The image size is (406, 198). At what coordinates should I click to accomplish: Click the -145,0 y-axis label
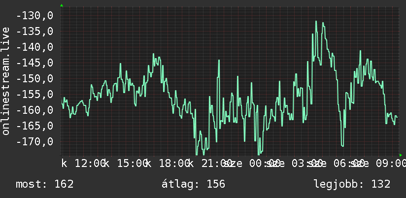click(34, 63)
